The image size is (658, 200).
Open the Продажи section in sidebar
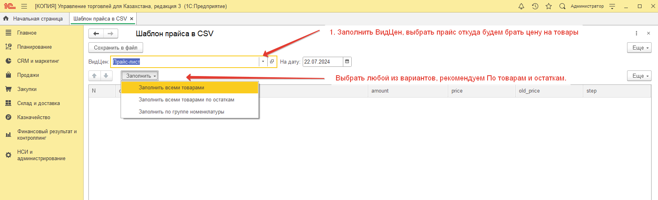click(x=28, y=75)
